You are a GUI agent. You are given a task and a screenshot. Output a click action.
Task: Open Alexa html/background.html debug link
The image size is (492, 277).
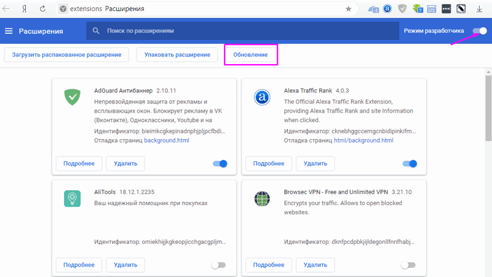(x=363, y=140)
